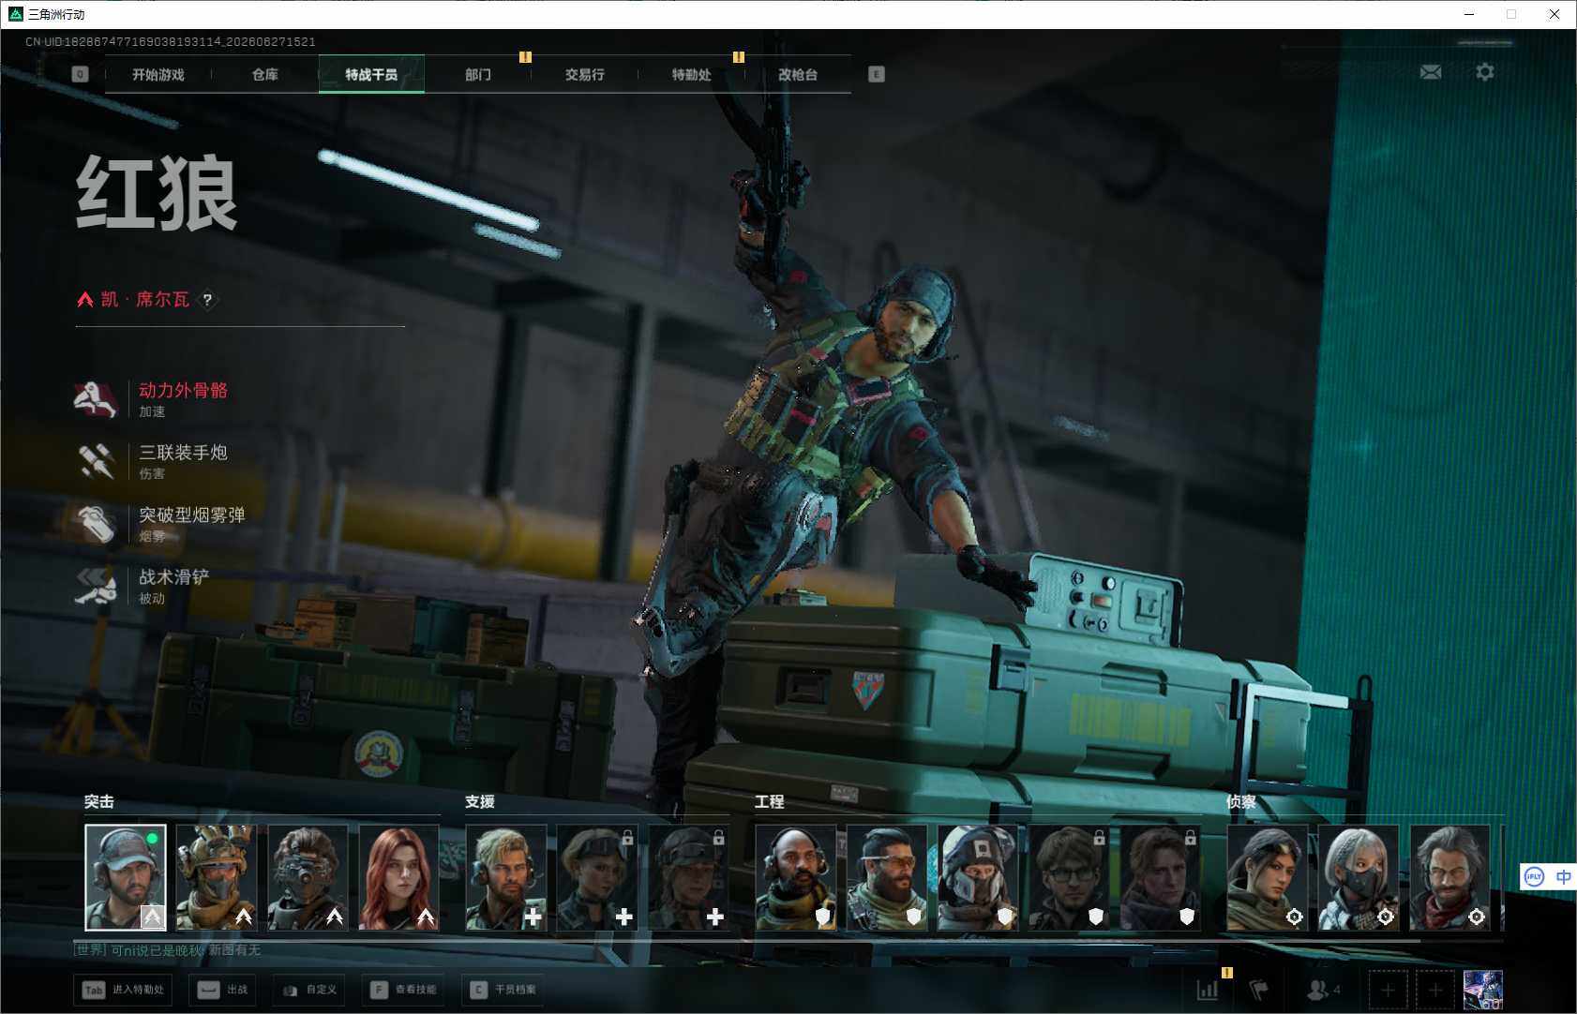This screenshot has width=1577, height=1014.
Task: Open the friends icon showing 4
Action: 1323,990
